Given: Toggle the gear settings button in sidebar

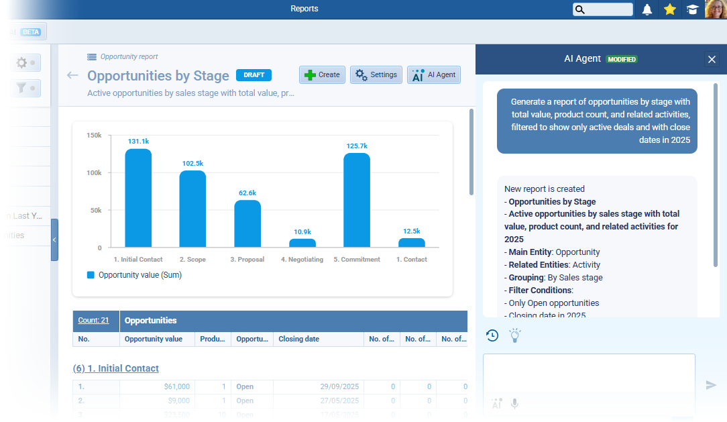Looking at the screenshot, I should pyautogui.click(x=26, y=62).
